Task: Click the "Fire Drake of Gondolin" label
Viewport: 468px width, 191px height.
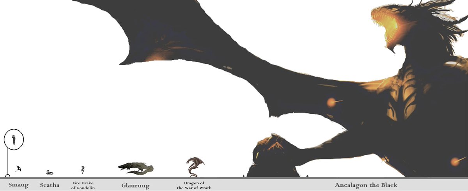Action: [x=83, y=185]
